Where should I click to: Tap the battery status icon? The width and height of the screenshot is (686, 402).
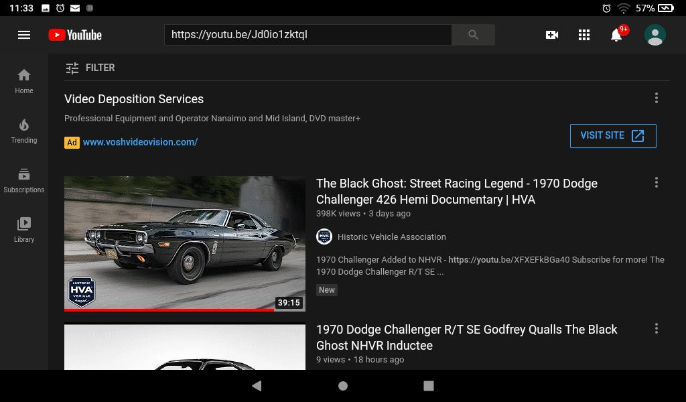[666, 8]
